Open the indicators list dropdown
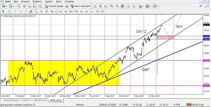Viewport: 211px width, 107px height. pyautogui.click(x=143, y=6)
